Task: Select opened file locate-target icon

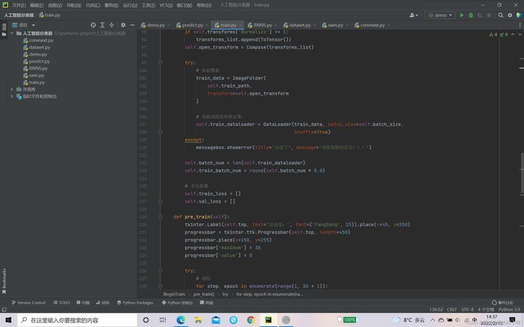Action: tap(93, 25)
